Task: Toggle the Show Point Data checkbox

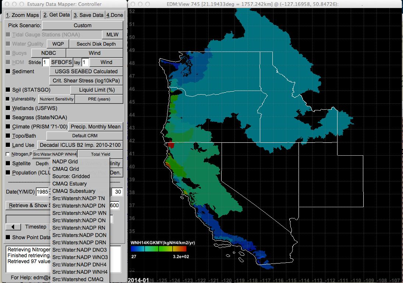Action: [x=8, y=237]
